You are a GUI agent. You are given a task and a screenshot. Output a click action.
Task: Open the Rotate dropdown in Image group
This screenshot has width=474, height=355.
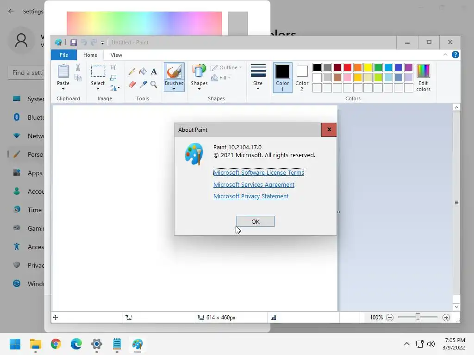[115, 88]
